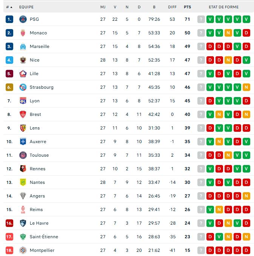Click Reims' green V form badge
254x256 pixels.
tap(210, 210)
